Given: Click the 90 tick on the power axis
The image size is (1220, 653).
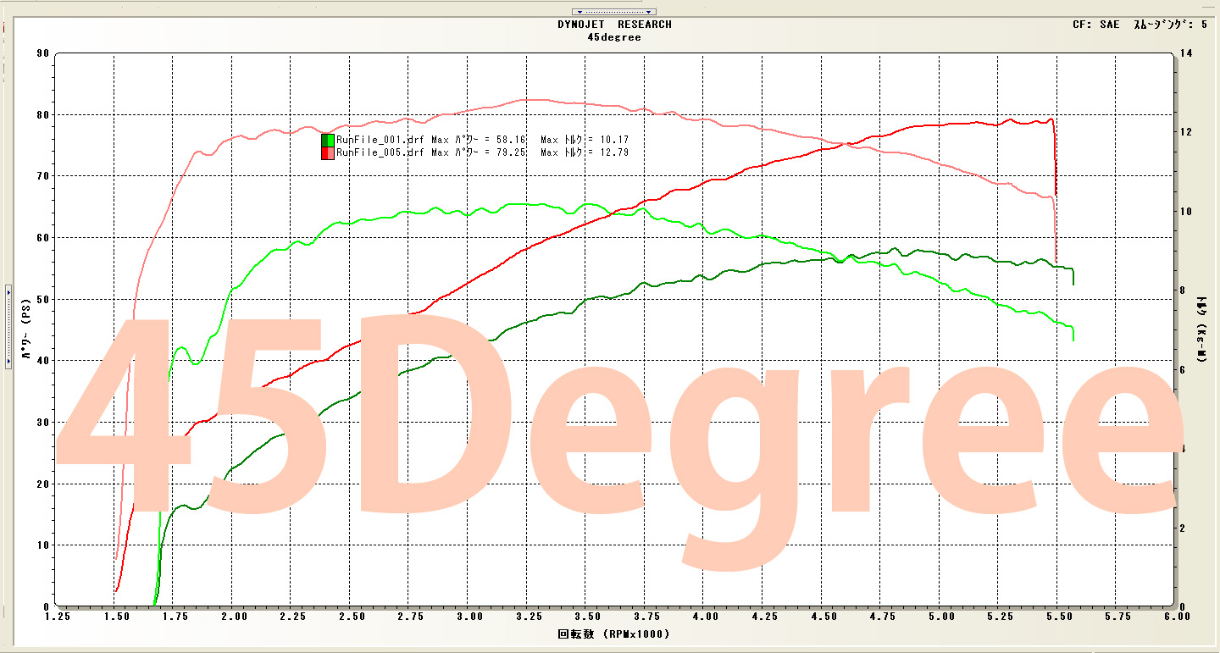Looking at the screenshot, I should tap(42, 53).
